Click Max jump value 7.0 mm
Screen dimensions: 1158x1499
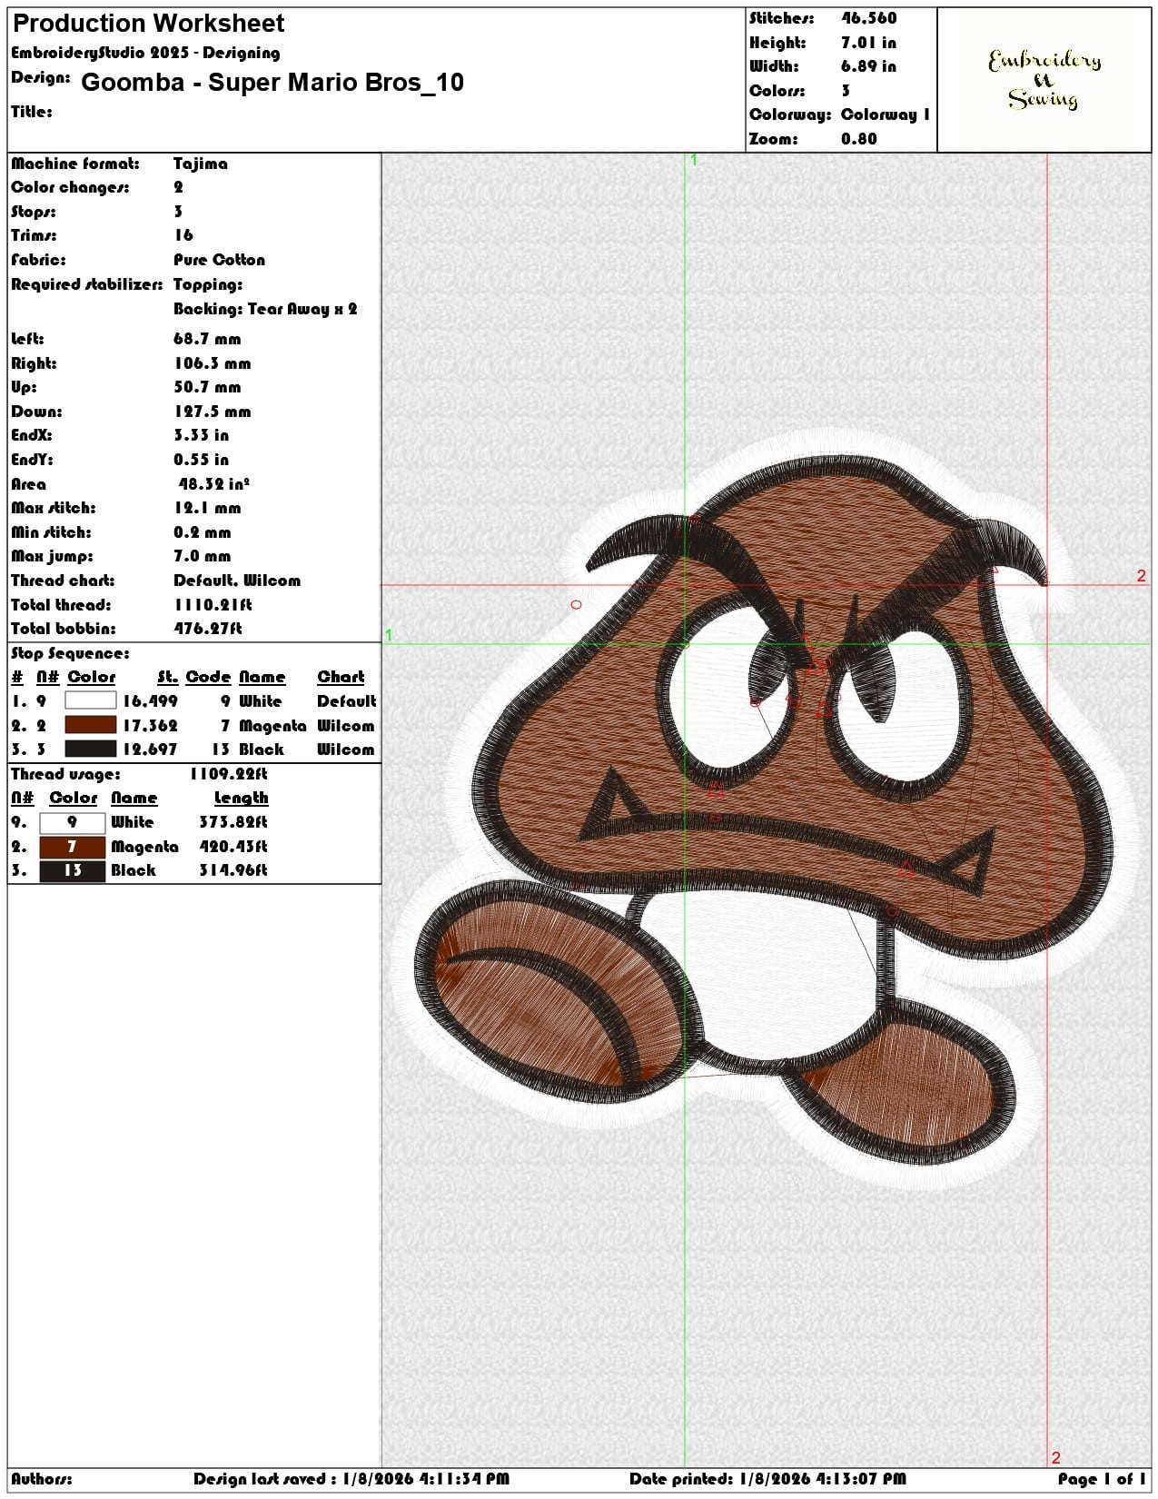202,556
